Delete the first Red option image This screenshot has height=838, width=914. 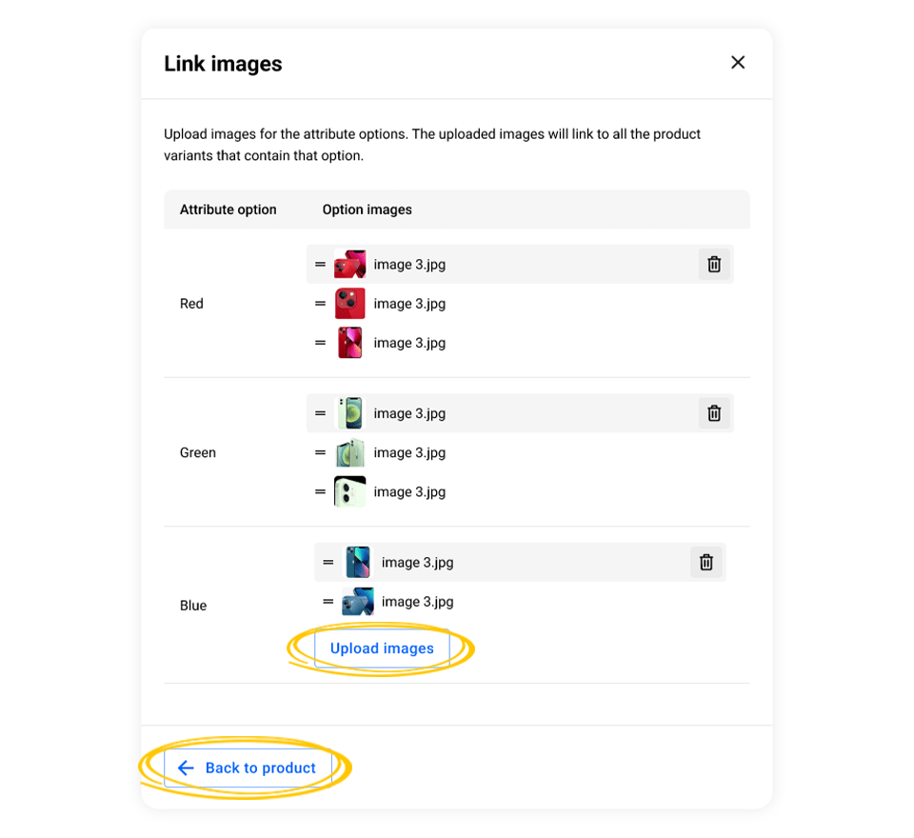click(714, 264)
